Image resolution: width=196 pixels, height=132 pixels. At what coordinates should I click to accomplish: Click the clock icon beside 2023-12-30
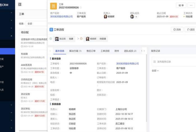click(22, 46)
